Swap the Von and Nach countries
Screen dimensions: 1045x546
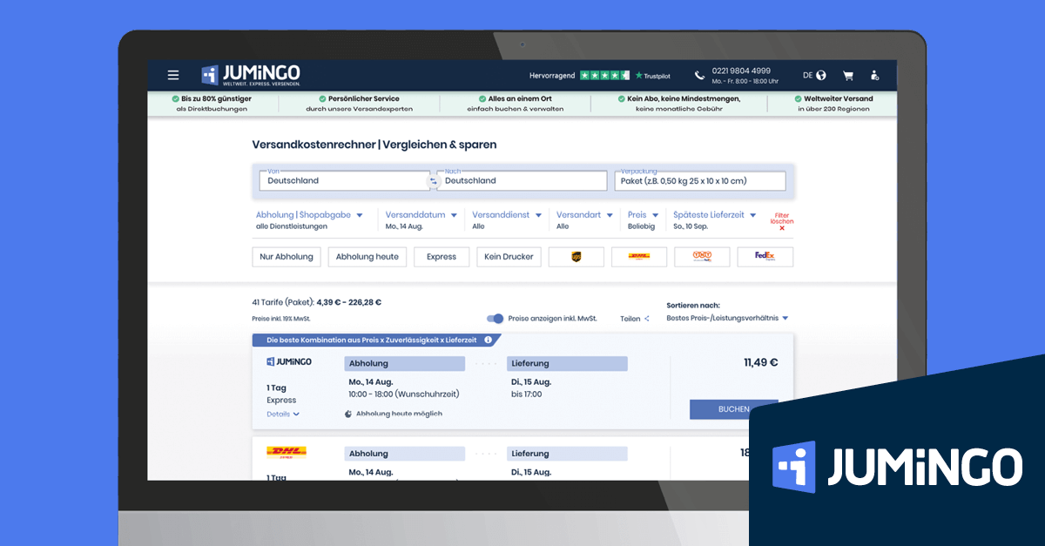coord(433,181)
